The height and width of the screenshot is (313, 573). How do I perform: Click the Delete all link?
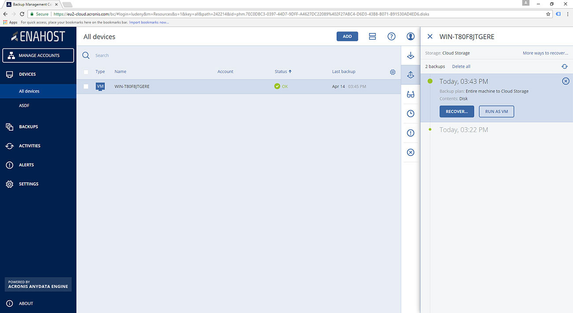coord(461,66)
